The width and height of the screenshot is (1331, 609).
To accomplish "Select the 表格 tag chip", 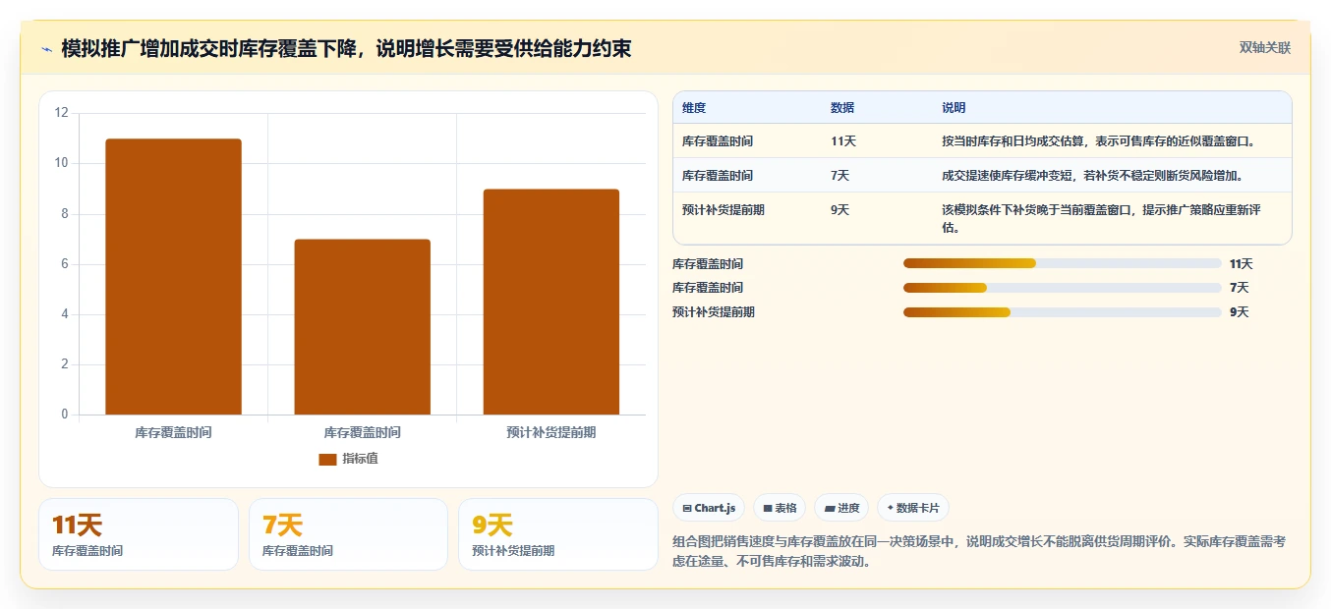I will coord(780,508).
